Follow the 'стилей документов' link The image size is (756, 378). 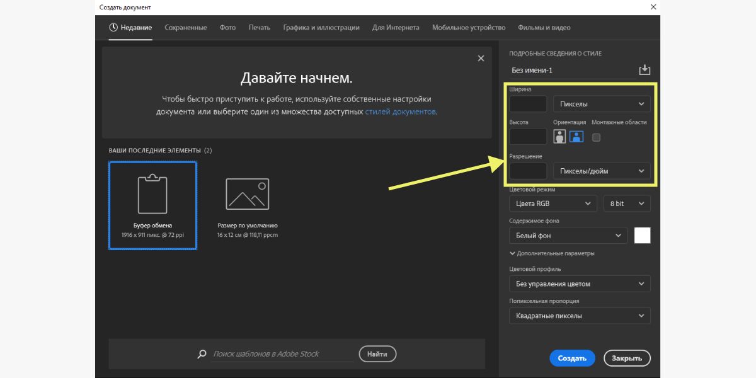click(x=400, y=112)
